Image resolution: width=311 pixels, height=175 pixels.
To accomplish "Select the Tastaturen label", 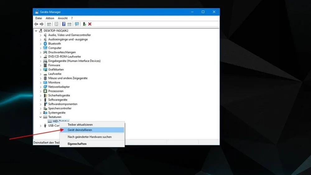I will coord(55,117).
